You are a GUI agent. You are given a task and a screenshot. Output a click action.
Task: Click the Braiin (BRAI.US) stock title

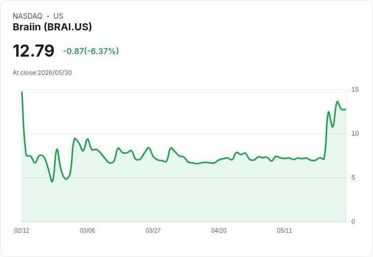52,27
